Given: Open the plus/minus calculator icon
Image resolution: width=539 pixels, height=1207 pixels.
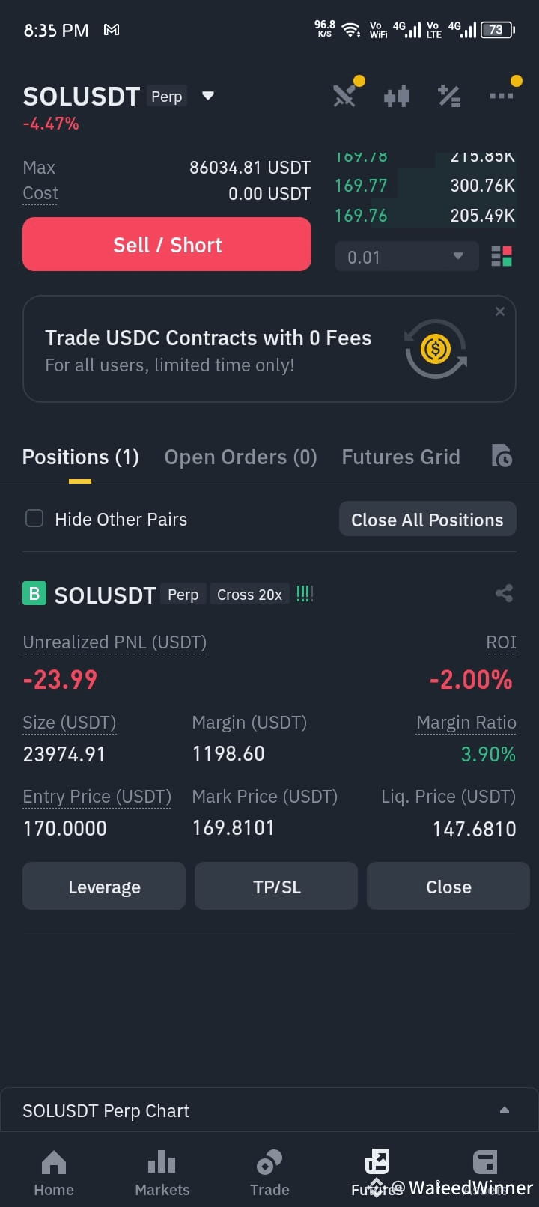Looking at the screenshot, I should pyautogui.click(x=449, y=96).
